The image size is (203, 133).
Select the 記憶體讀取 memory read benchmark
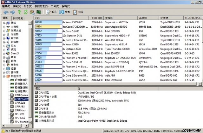[x=21, y=80]
